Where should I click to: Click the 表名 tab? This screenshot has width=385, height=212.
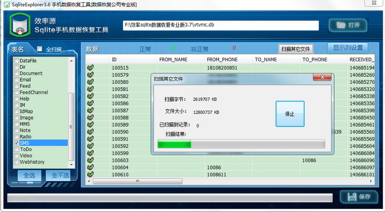[18, 49]
